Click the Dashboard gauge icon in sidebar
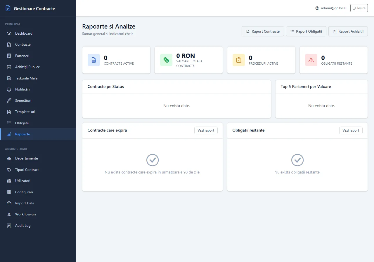374x262 pixels. pyautogui.click(x=9, y=33)
